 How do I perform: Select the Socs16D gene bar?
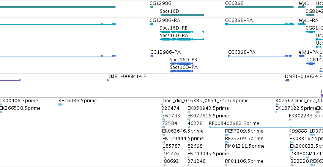point(182,15)
